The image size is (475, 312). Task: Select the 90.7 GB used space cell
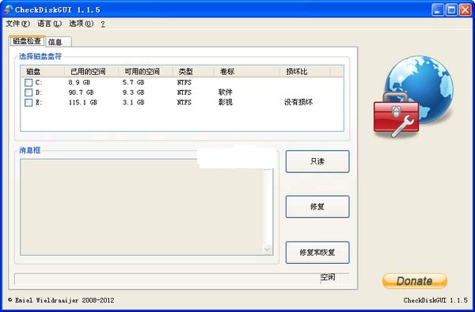(x=81, y=92)
